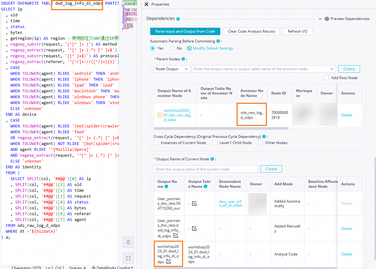The image size is (376, 269).
Task: Click info icon in Output Name column header
Action: click(166, 187)
